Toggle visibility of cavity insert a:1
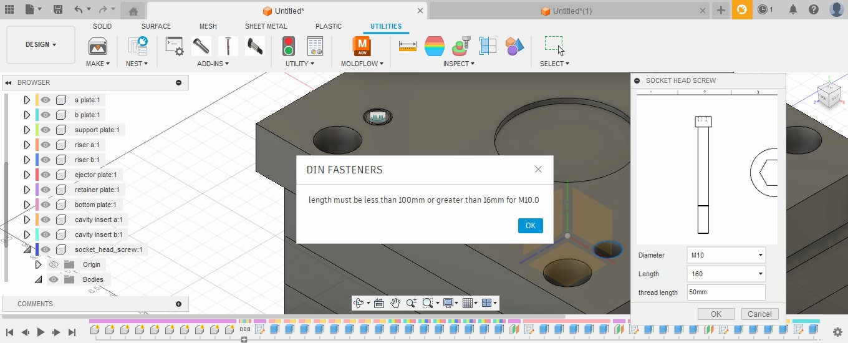This screenshot has width=848, height=343. 46,220
